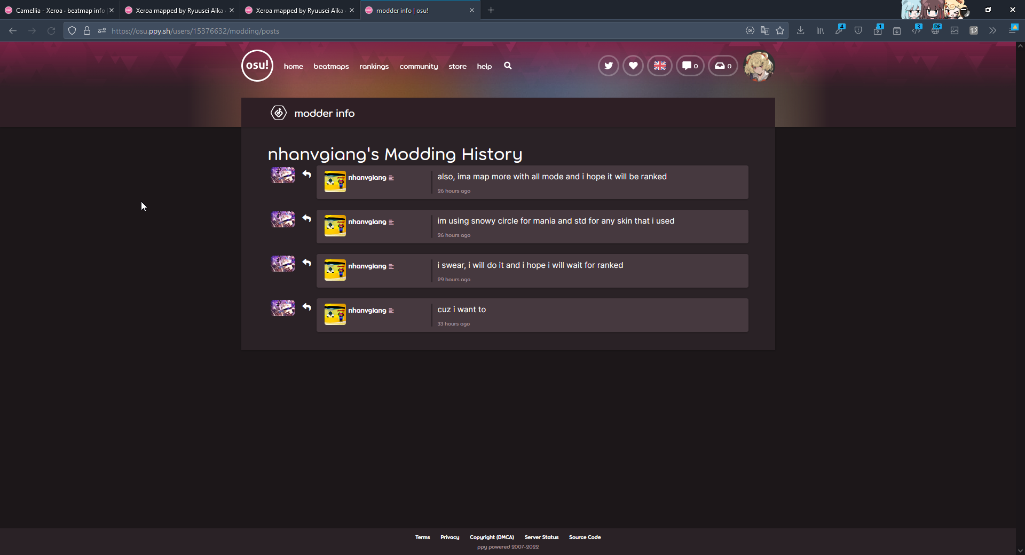Open the community menu

(419, 66)
